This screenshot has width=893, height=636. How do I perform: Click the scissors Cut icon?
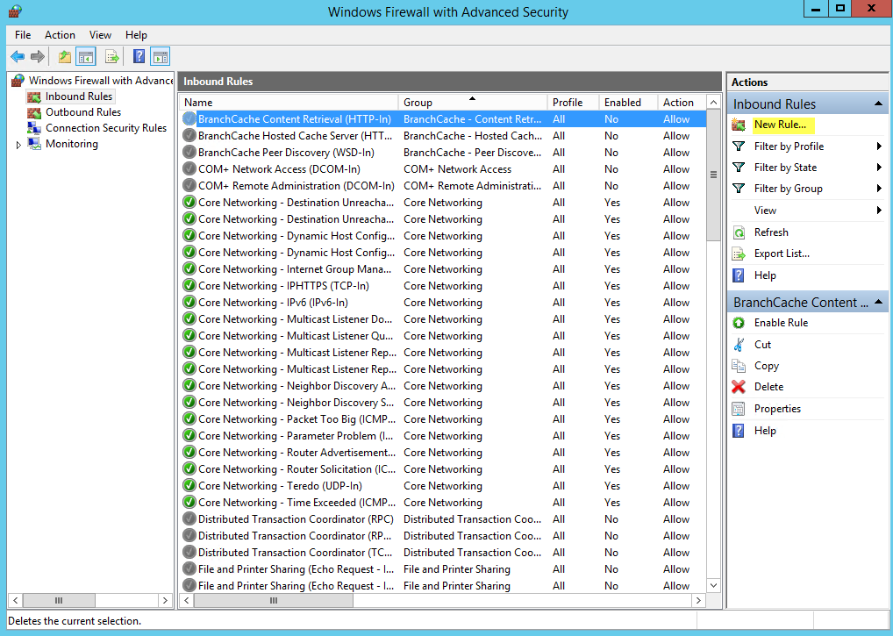[739, 345]
